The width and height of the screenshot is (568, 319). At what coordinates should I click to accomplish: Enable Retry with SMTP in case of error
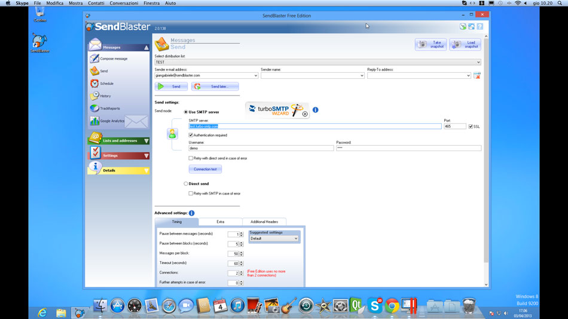click(191, 194)
